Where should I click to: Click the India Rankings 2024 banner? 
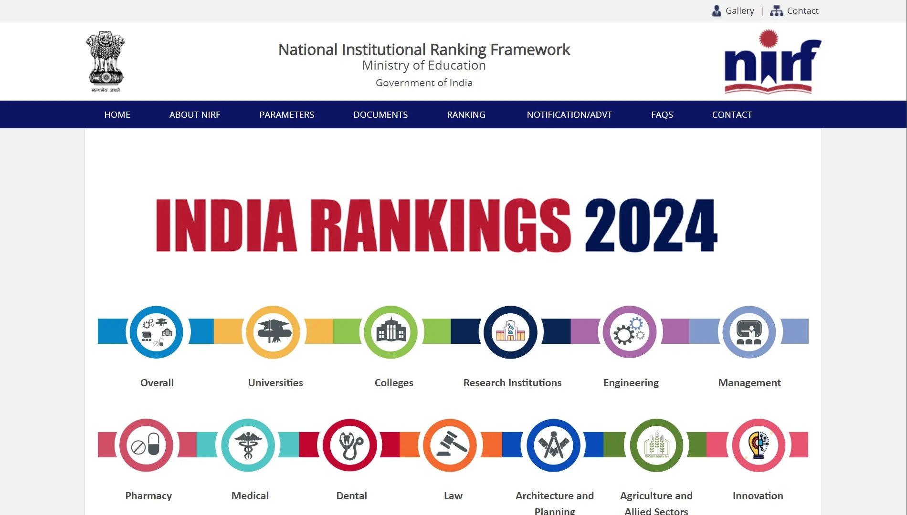(x=436, y=225)
